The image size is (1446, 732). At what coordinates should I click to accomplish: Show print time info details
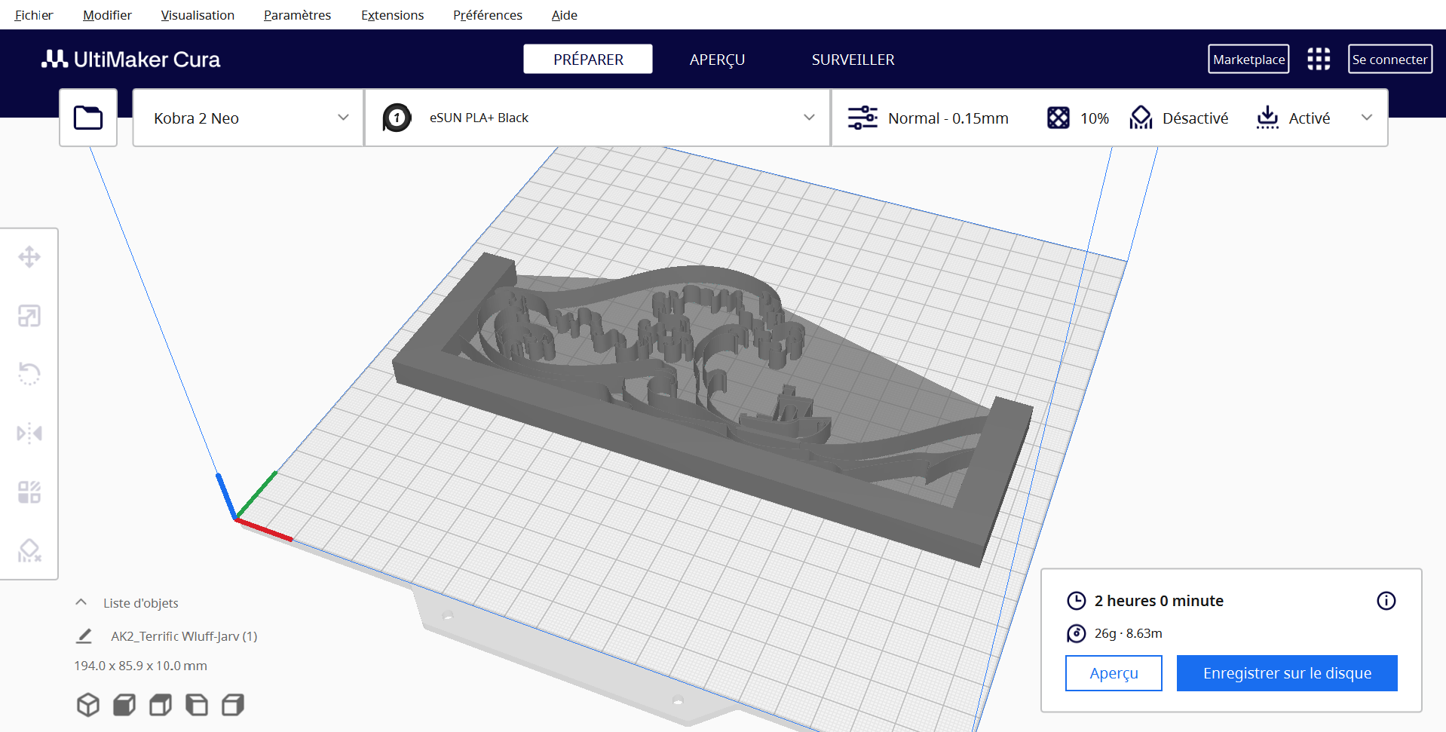point(1386,601)
